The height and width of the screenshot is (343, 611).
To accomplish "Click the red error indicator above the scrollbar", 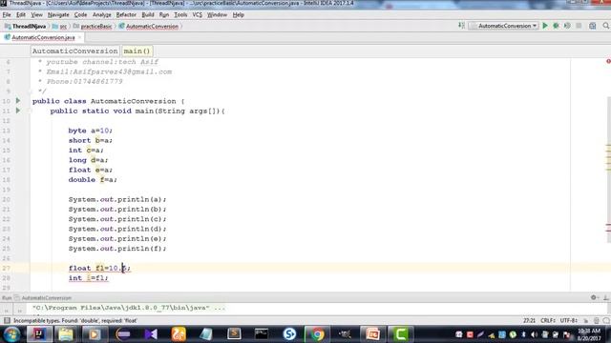I will point(608,61).
